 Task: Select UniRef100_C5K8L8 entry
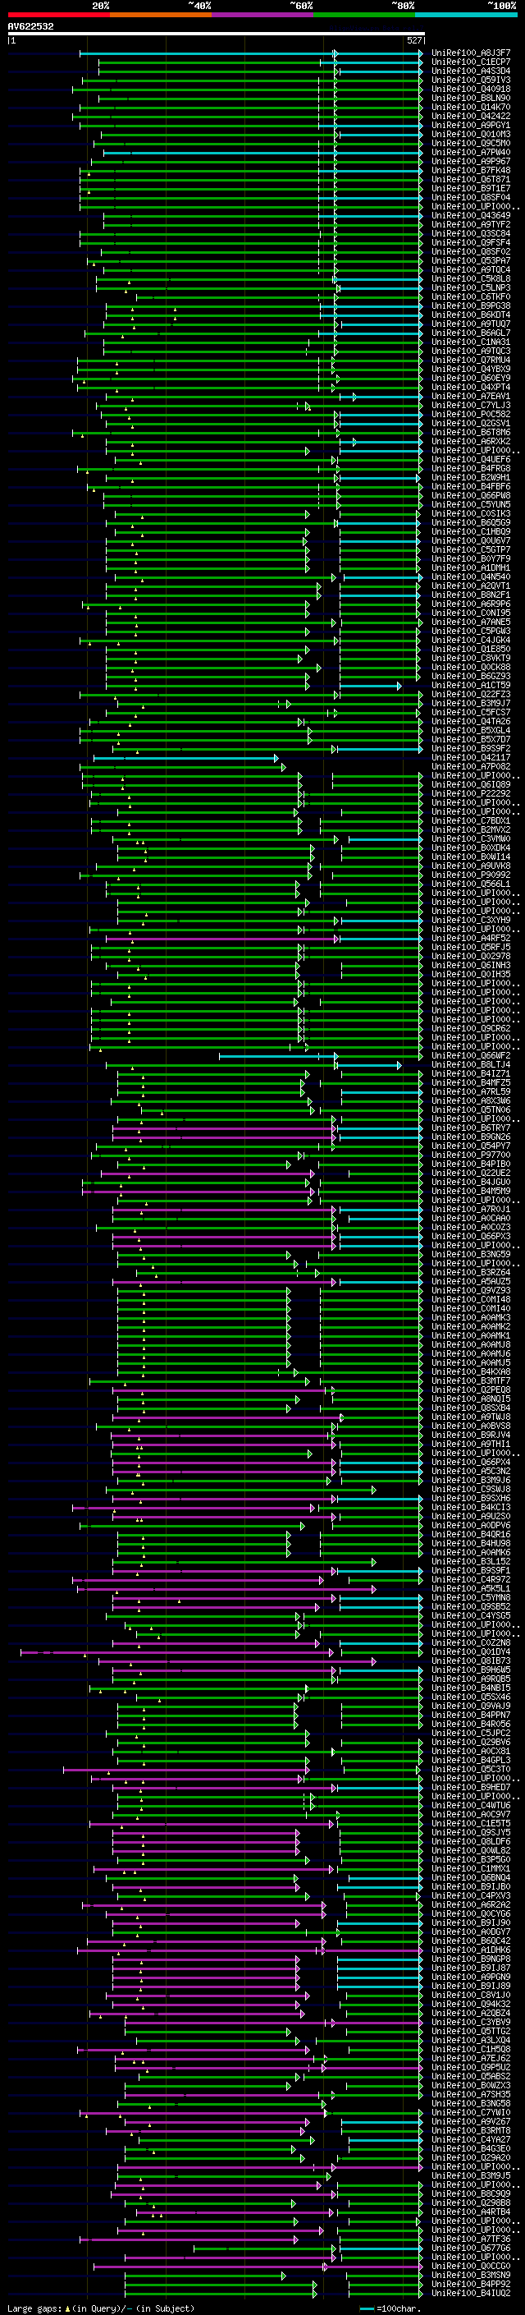(x=471, y=278)
